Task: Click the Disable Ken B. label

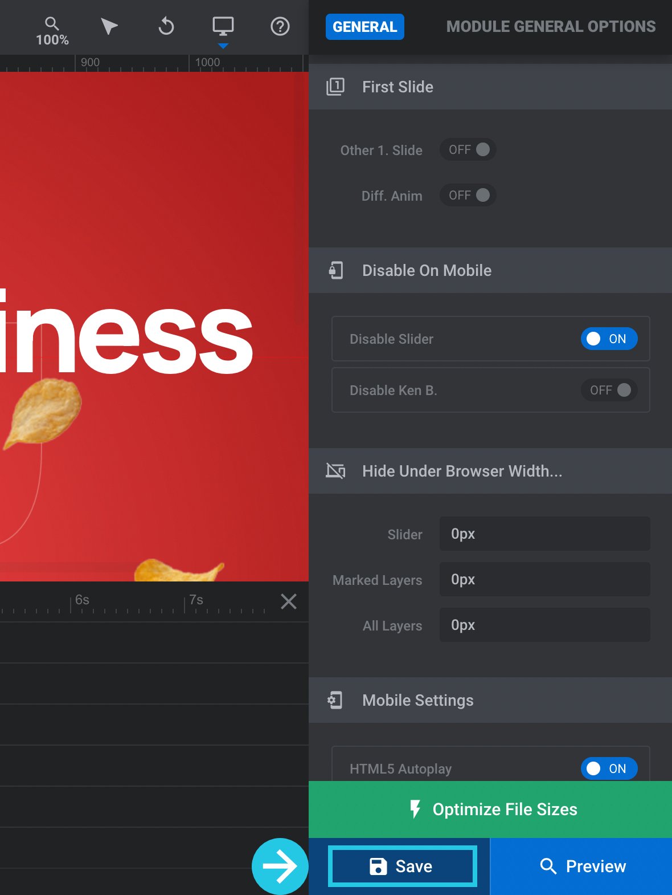Action: [x=393, y=390]
